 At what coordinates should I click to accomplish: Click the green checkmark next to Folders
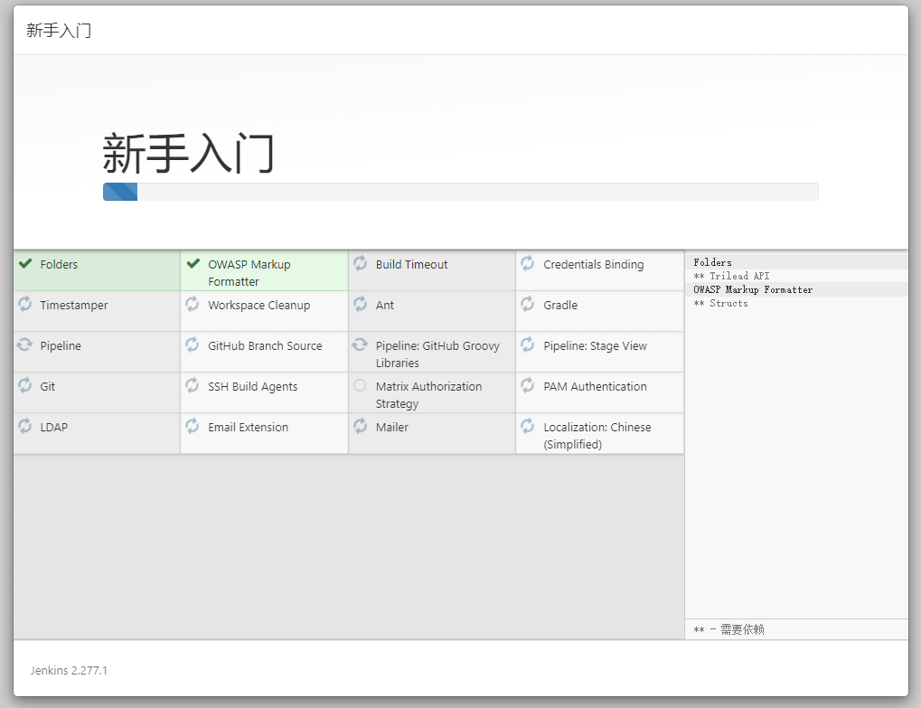pyautogui.click(x=25, y=264)
